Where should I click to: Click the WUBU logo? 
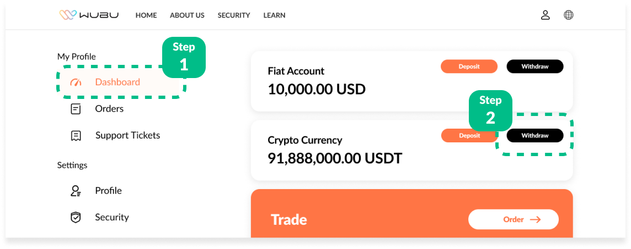(89, 15)
